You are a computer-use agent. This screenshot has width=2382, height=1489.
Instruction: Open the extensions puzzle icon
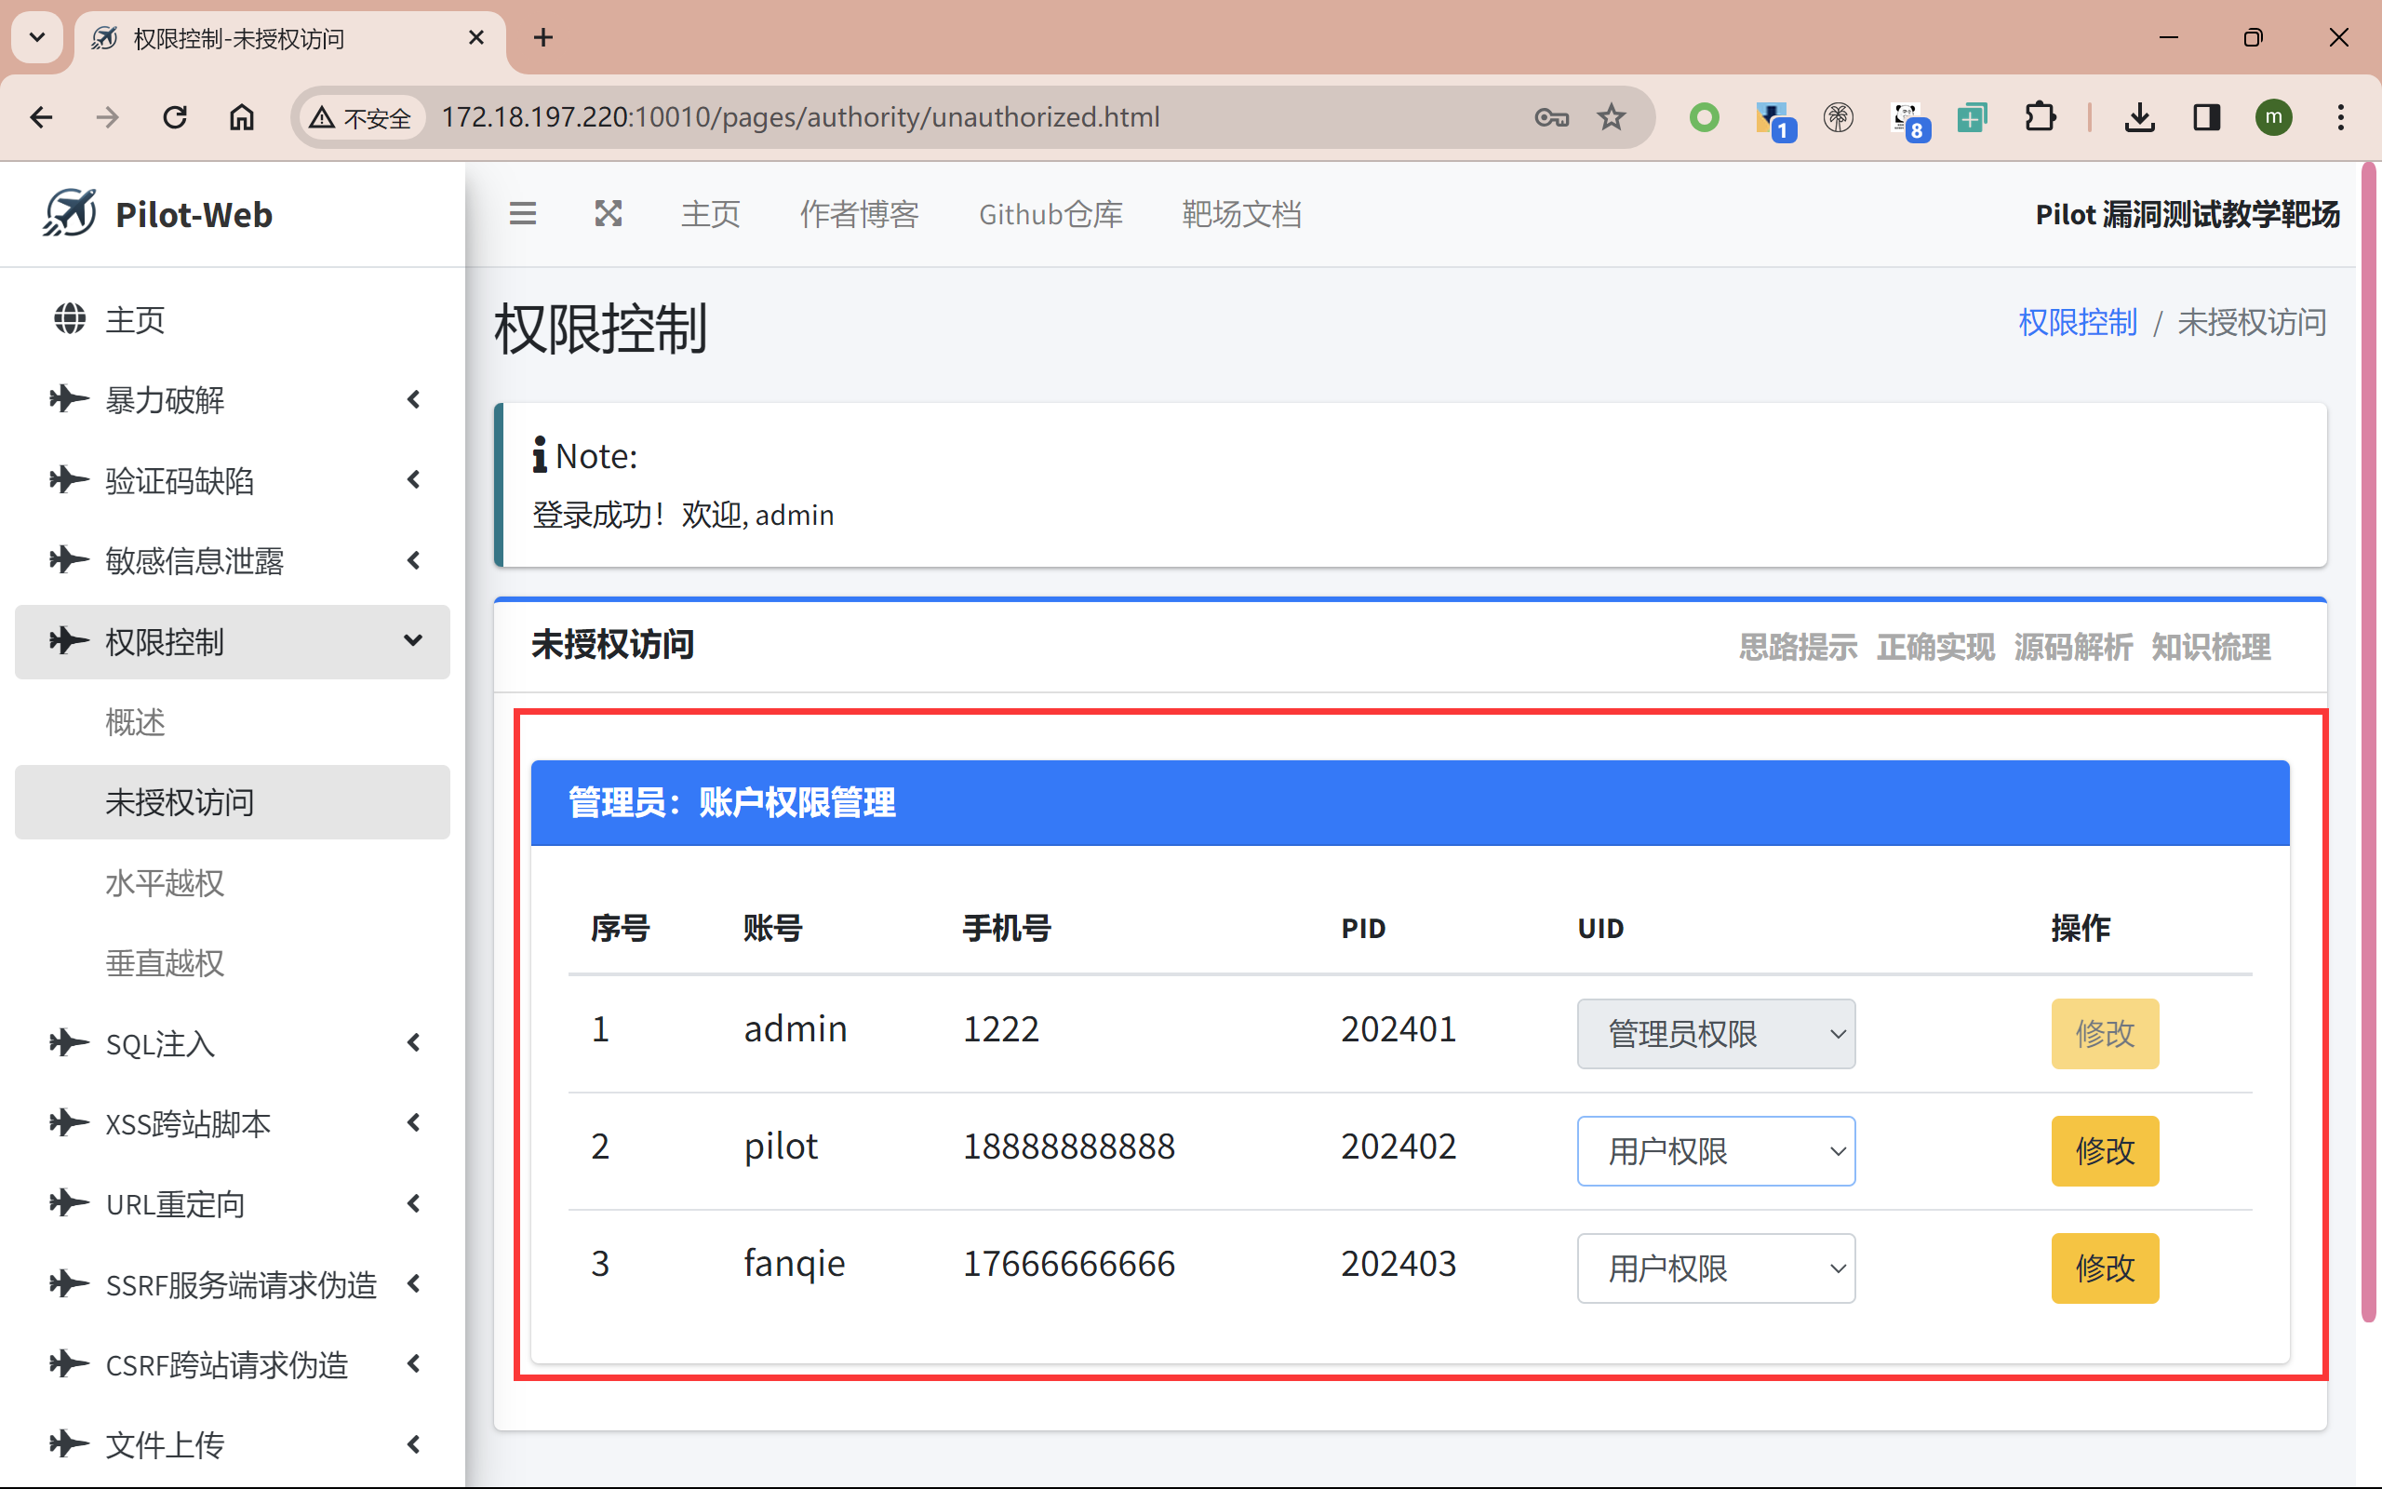2040,117
